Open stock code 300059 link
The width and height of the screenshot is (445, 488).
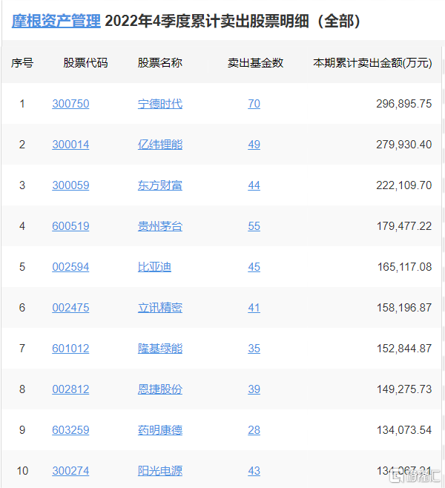(70, 185)
